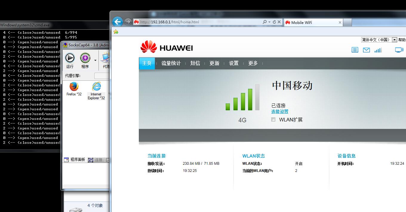Close the Mobile WiFi tab
The width and height of the screenshot is (406, 212).
(340, 22)
